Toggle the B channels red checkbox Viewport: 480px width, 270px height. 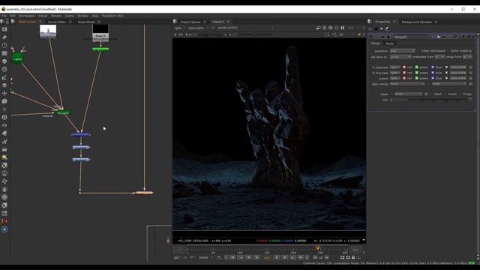[x=404, y=73]
